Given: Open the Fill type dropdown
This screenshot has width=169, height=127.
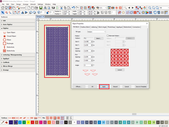Looking at the screenshot, I should [96, 32].
